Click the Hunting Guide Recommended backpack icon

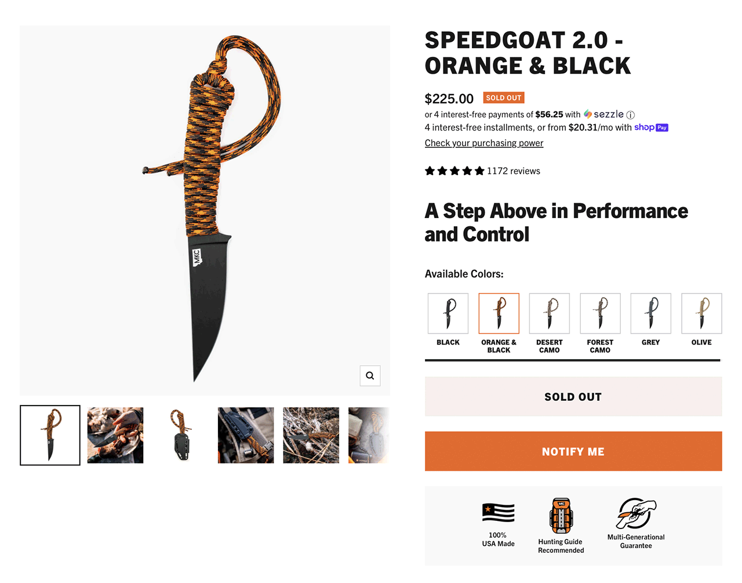[x=561, y=515]
